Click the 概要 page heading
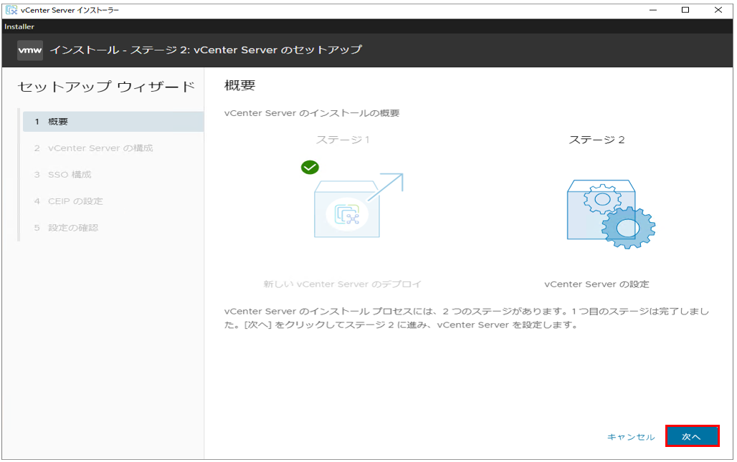The width and height of the screenshot is (737, 462). click(239, 85)
